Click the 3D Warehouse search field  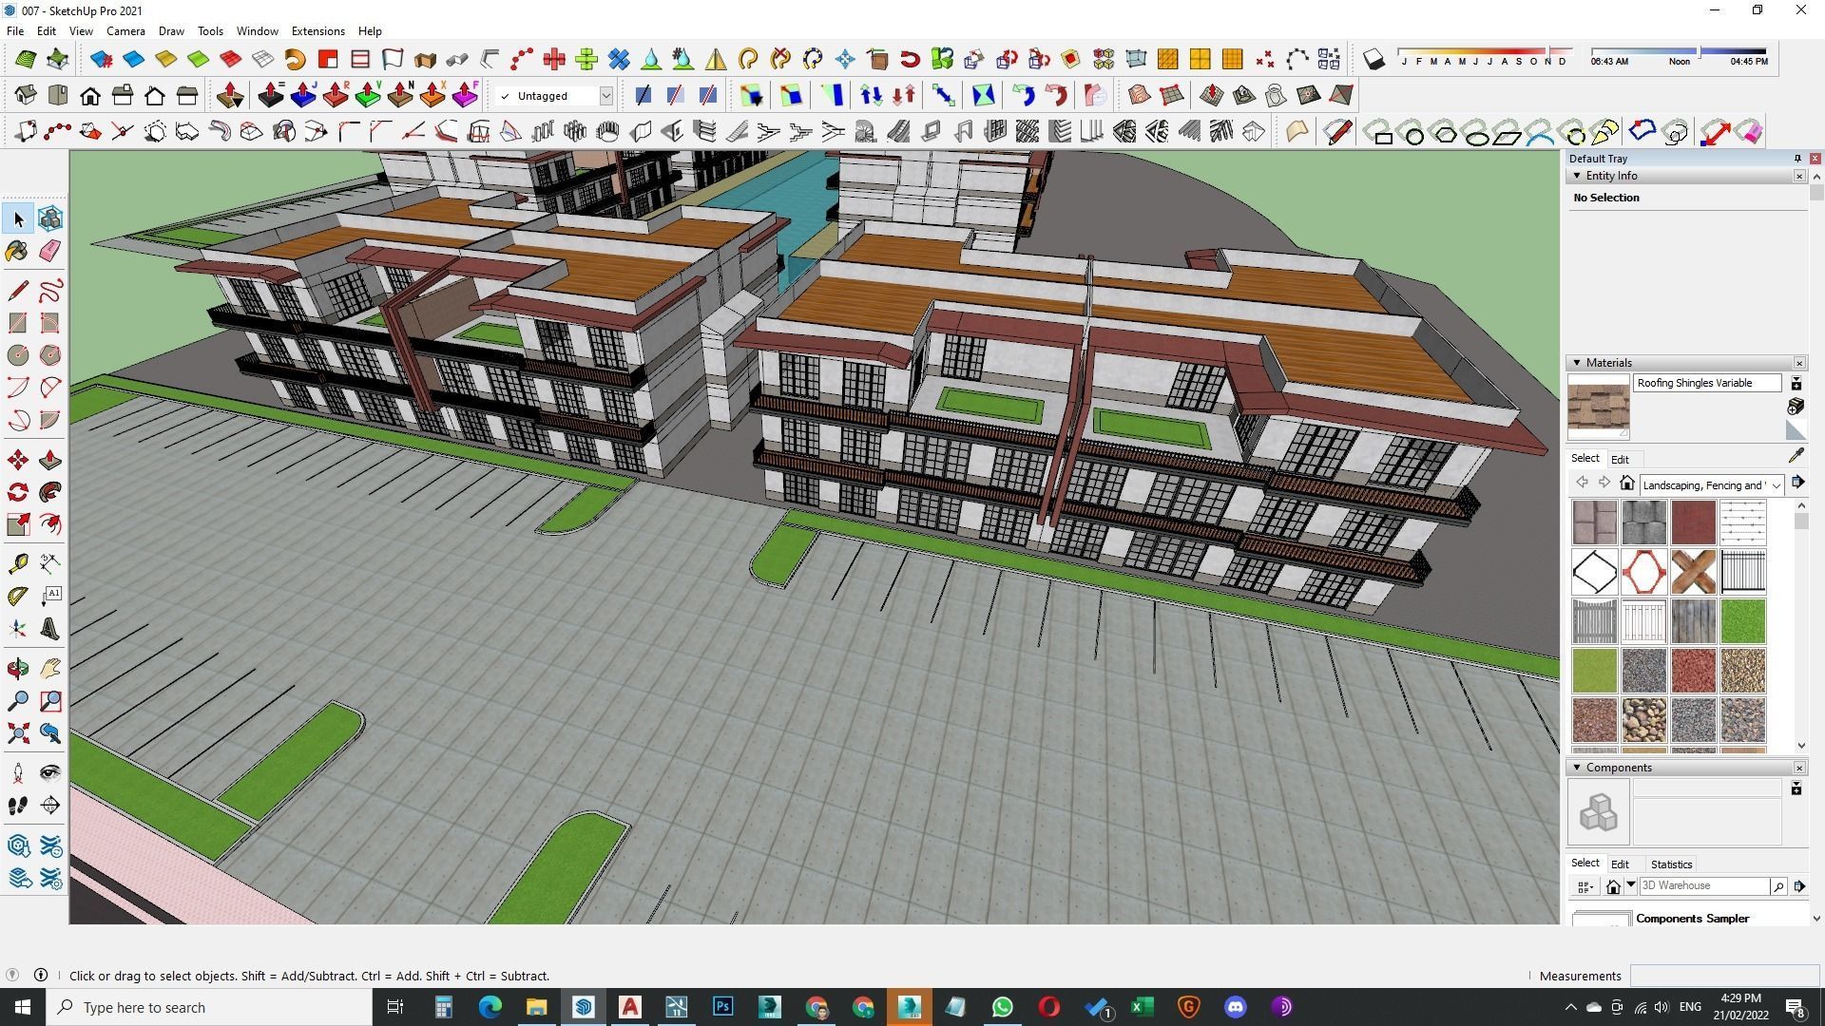[x=1703, y=885]
